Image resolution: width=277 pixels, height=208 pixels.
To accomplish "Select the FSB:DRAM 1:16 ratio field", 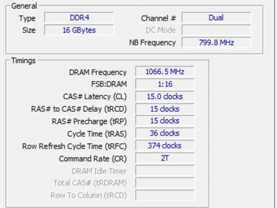I will tap(165, 84).
